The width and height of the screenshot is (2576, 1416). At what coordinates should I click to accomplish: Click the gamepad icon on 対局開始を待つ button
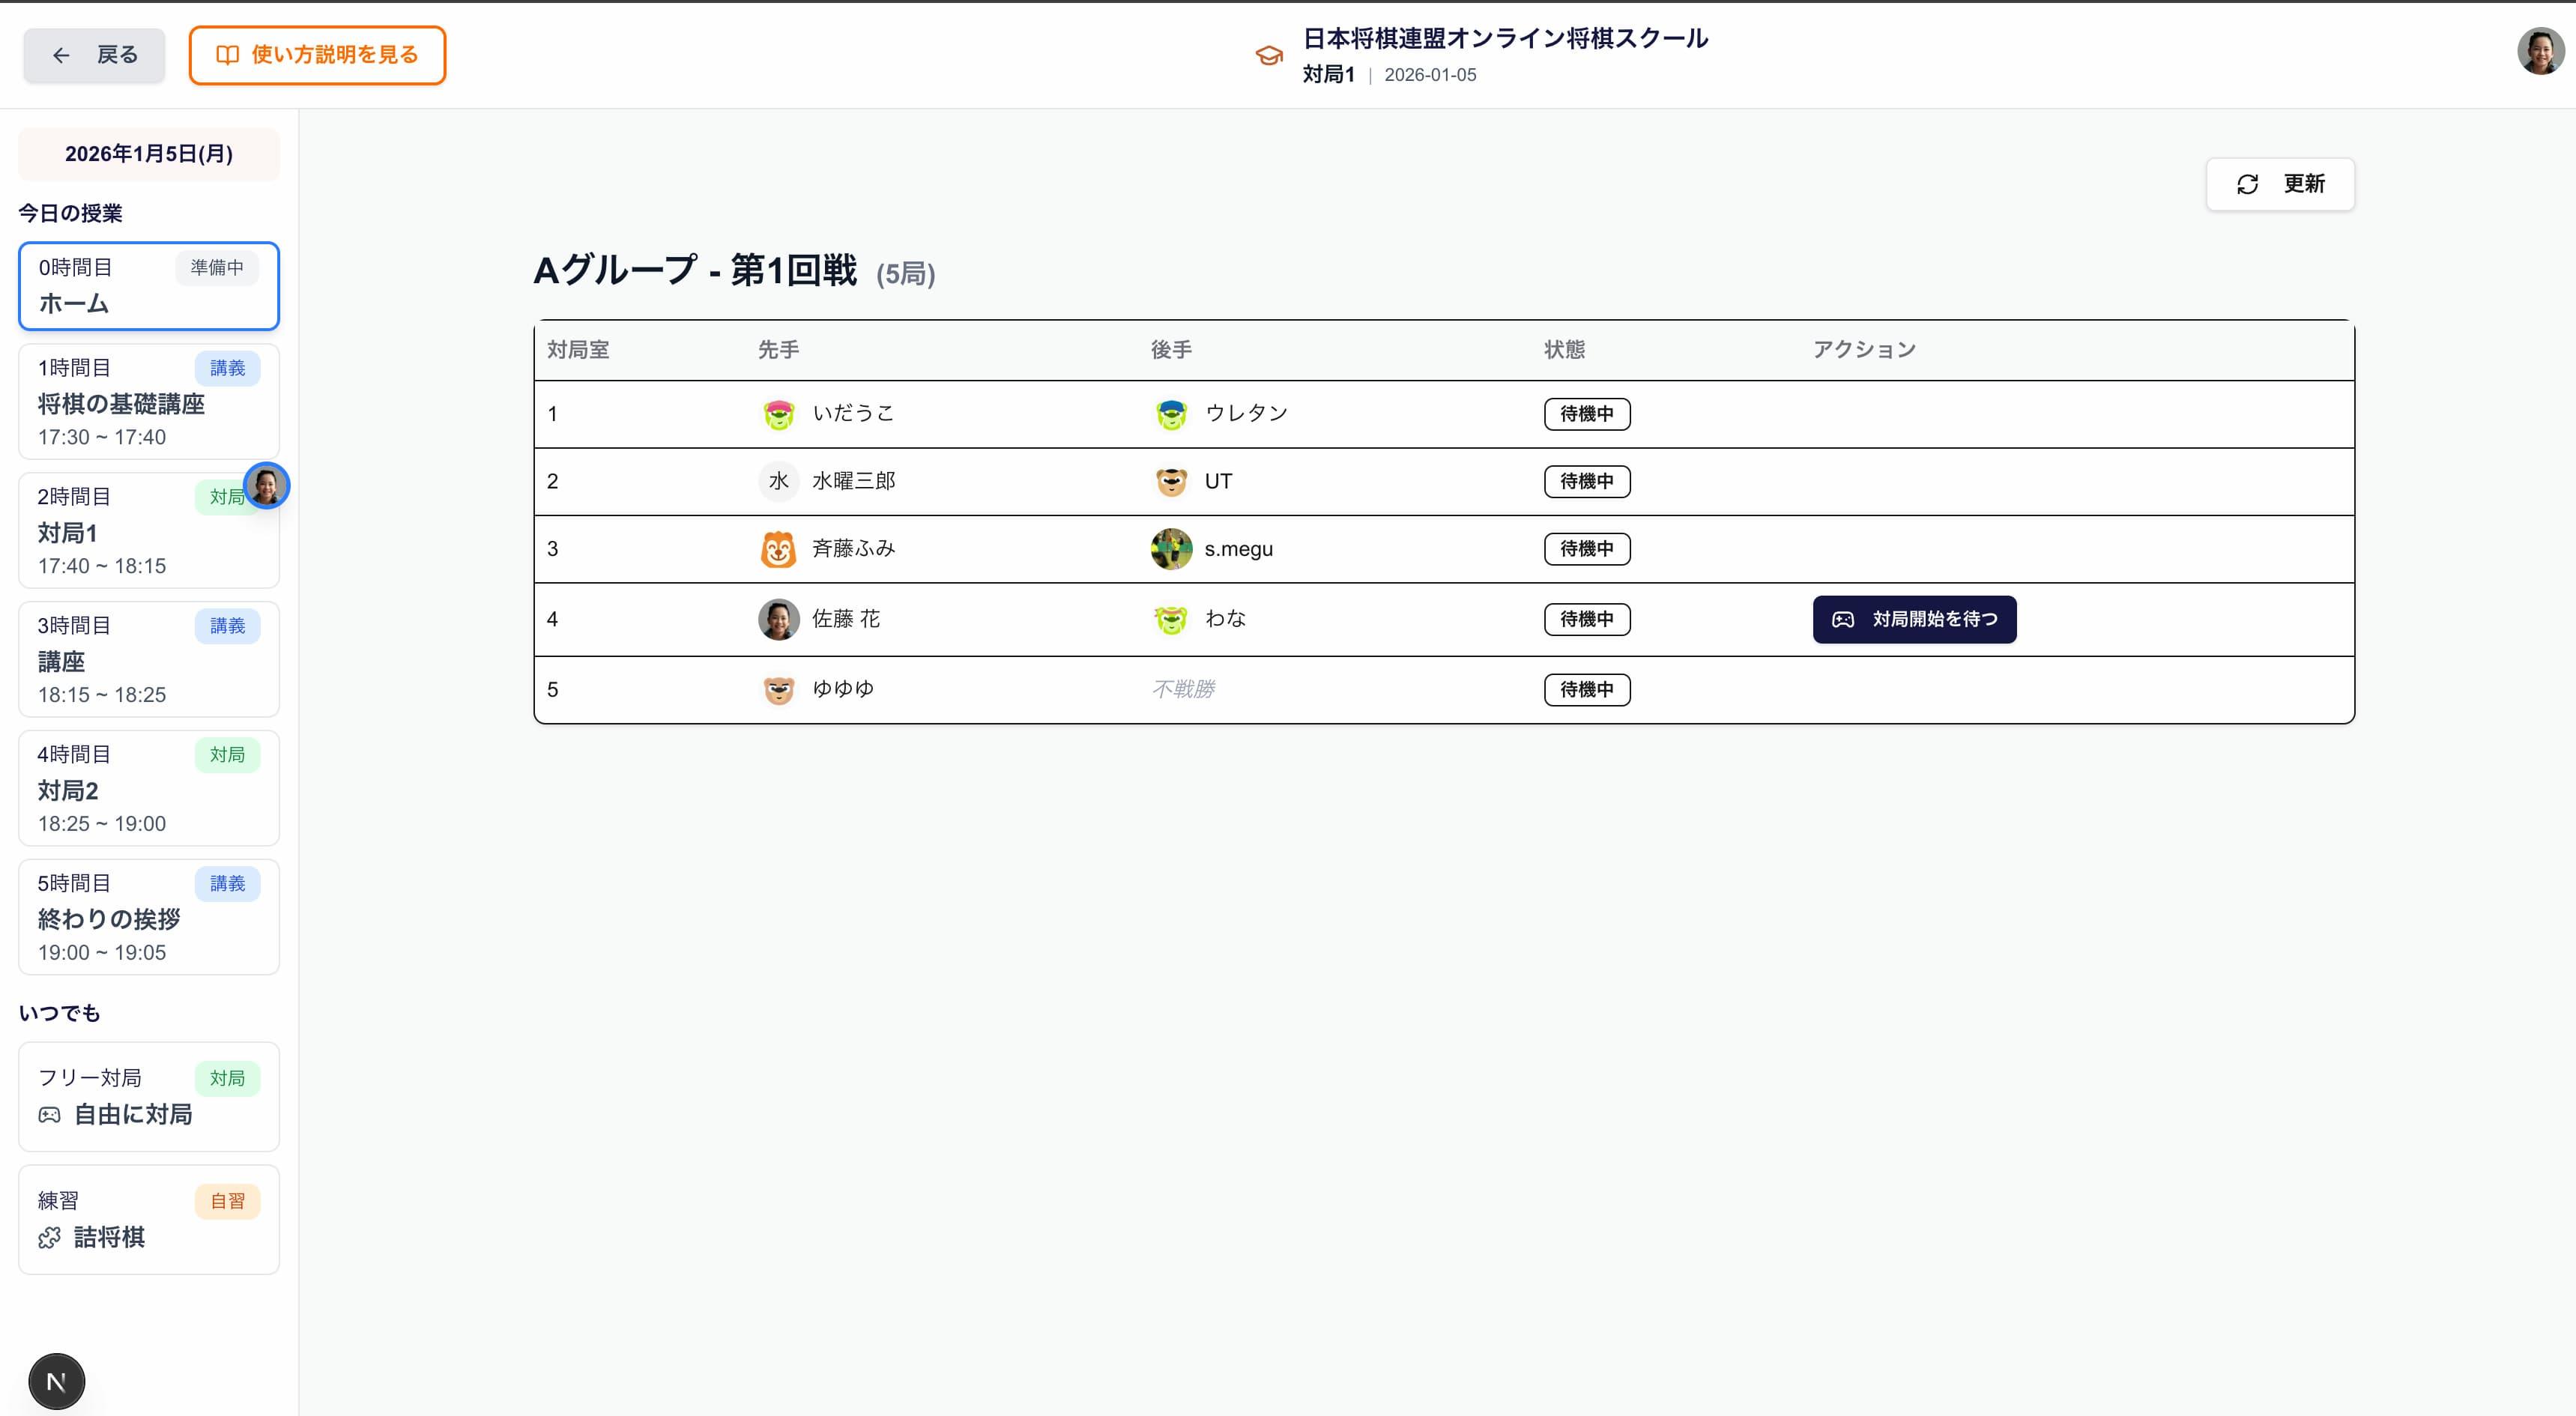coord(1845,619)
